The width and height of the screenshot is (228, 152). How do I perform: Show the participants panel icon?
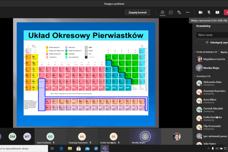click(162, 12)
